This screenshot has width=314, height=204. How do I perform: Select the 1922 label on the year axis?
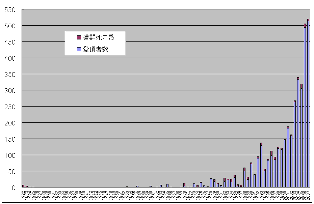click(x=23, y=195)
